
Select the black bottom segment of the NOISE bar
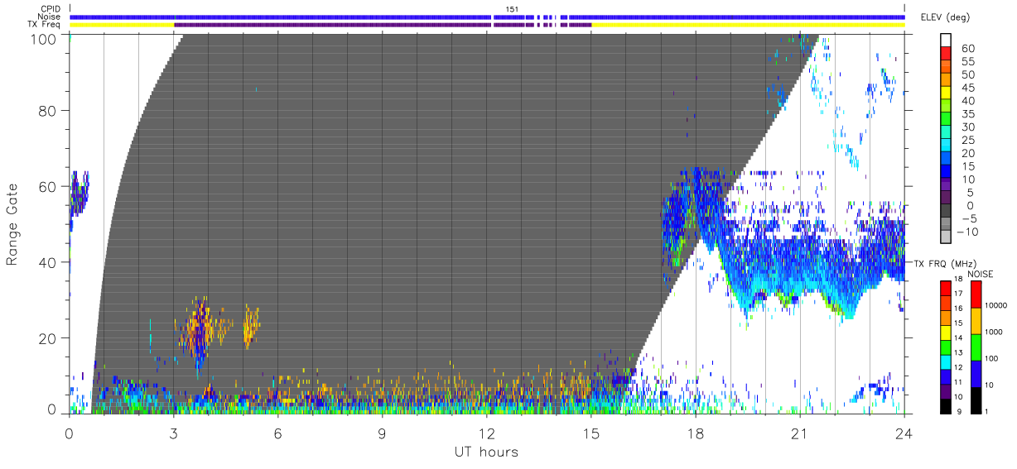(x=975, y=400)
